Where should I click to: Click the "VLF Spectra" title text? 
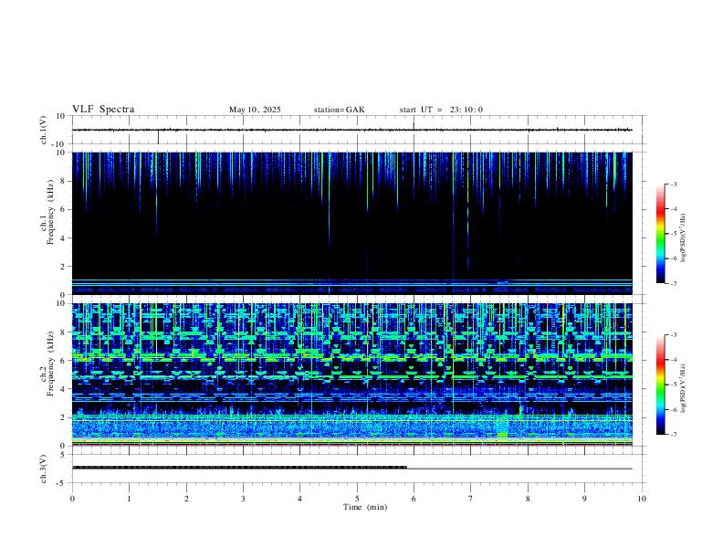coord(103,110)
